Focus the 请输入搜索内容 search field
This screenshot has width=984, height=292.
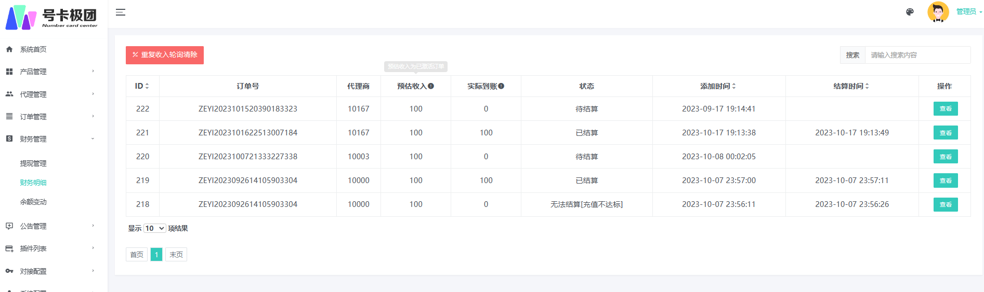point(917,55)
